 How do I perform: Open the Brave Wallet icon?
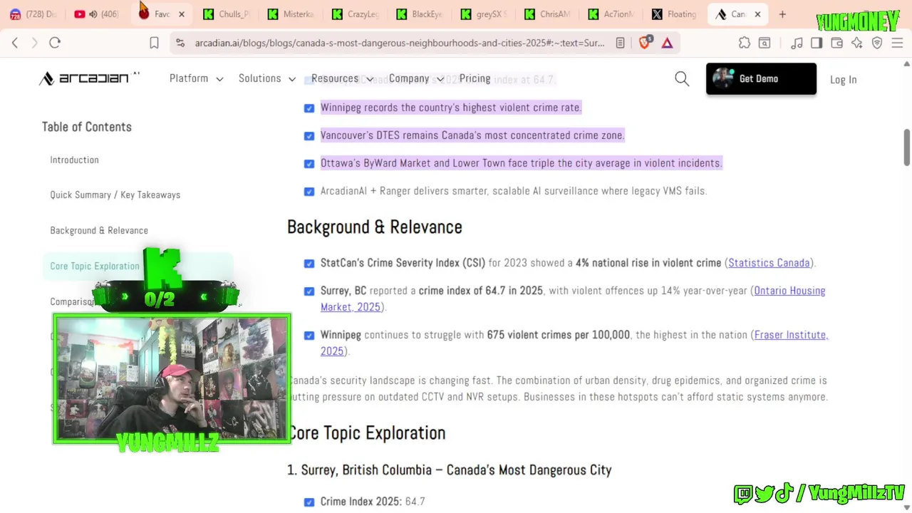tap(836, 43)
